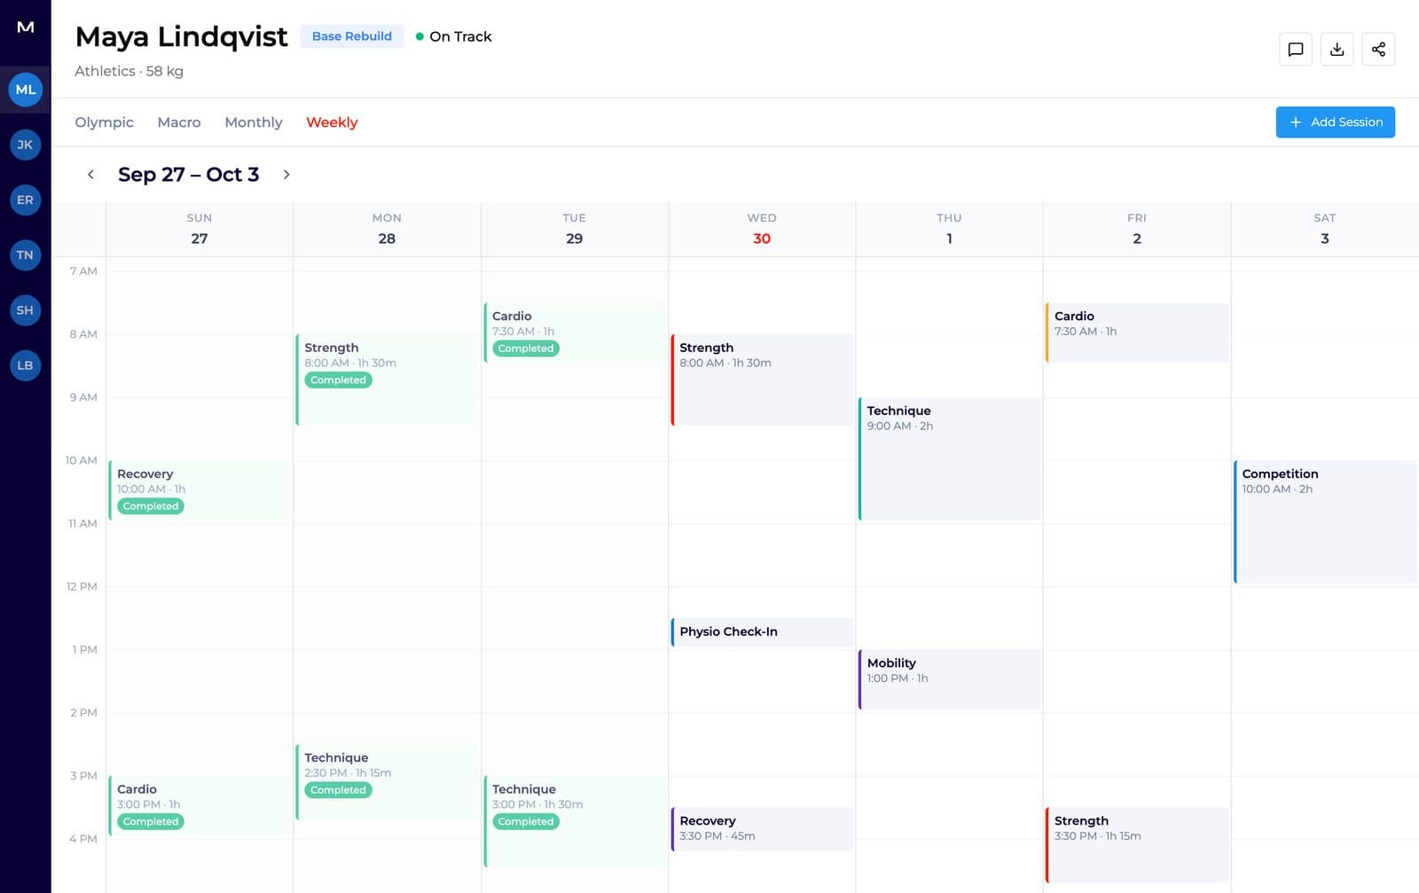The width and height of the screenshot is (1419, 893).
Task: Select the JK athlete avatar
Action: pos(26,145)
